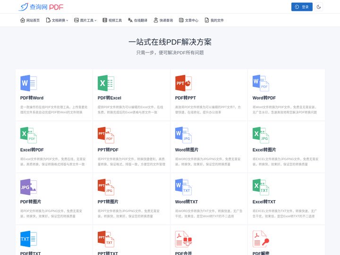Open the Excel转图片 title link
The width and height of the screenshot is (340, 255).
click(x=264, y=150)
